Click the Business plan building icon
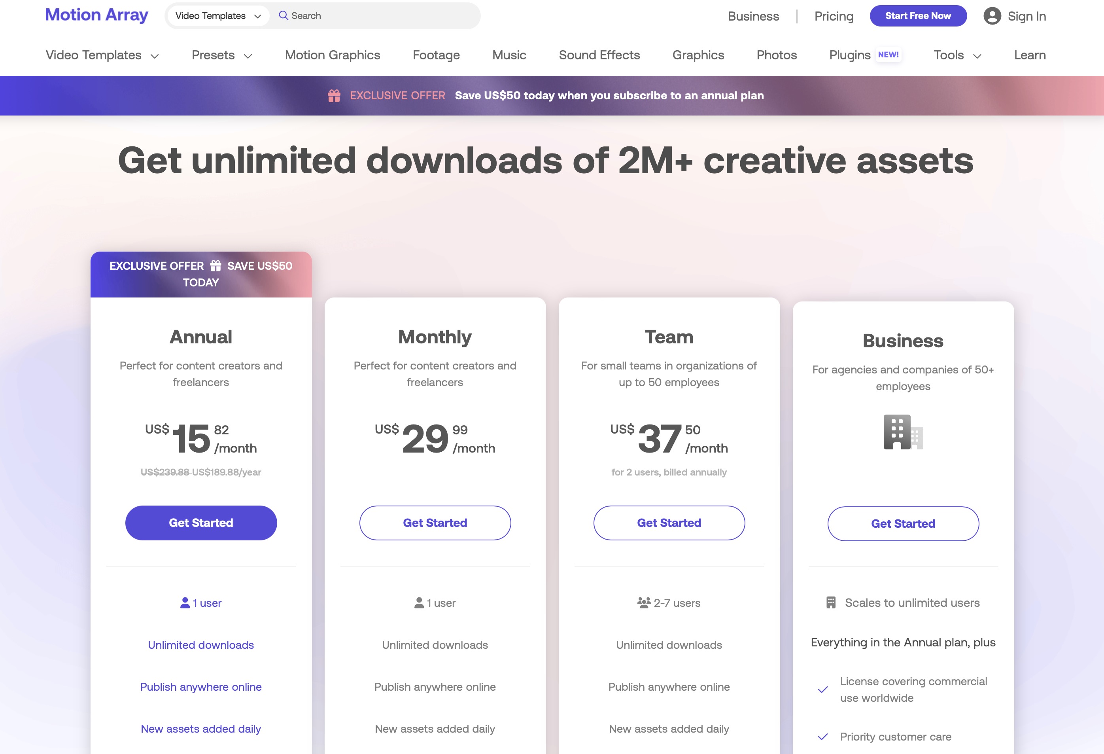1104x754 pixels. point(903,432)
